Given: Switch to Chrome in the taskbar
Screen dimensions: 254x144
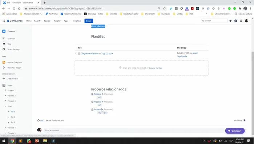Looking at the screenshot, I should coord(12,141).
